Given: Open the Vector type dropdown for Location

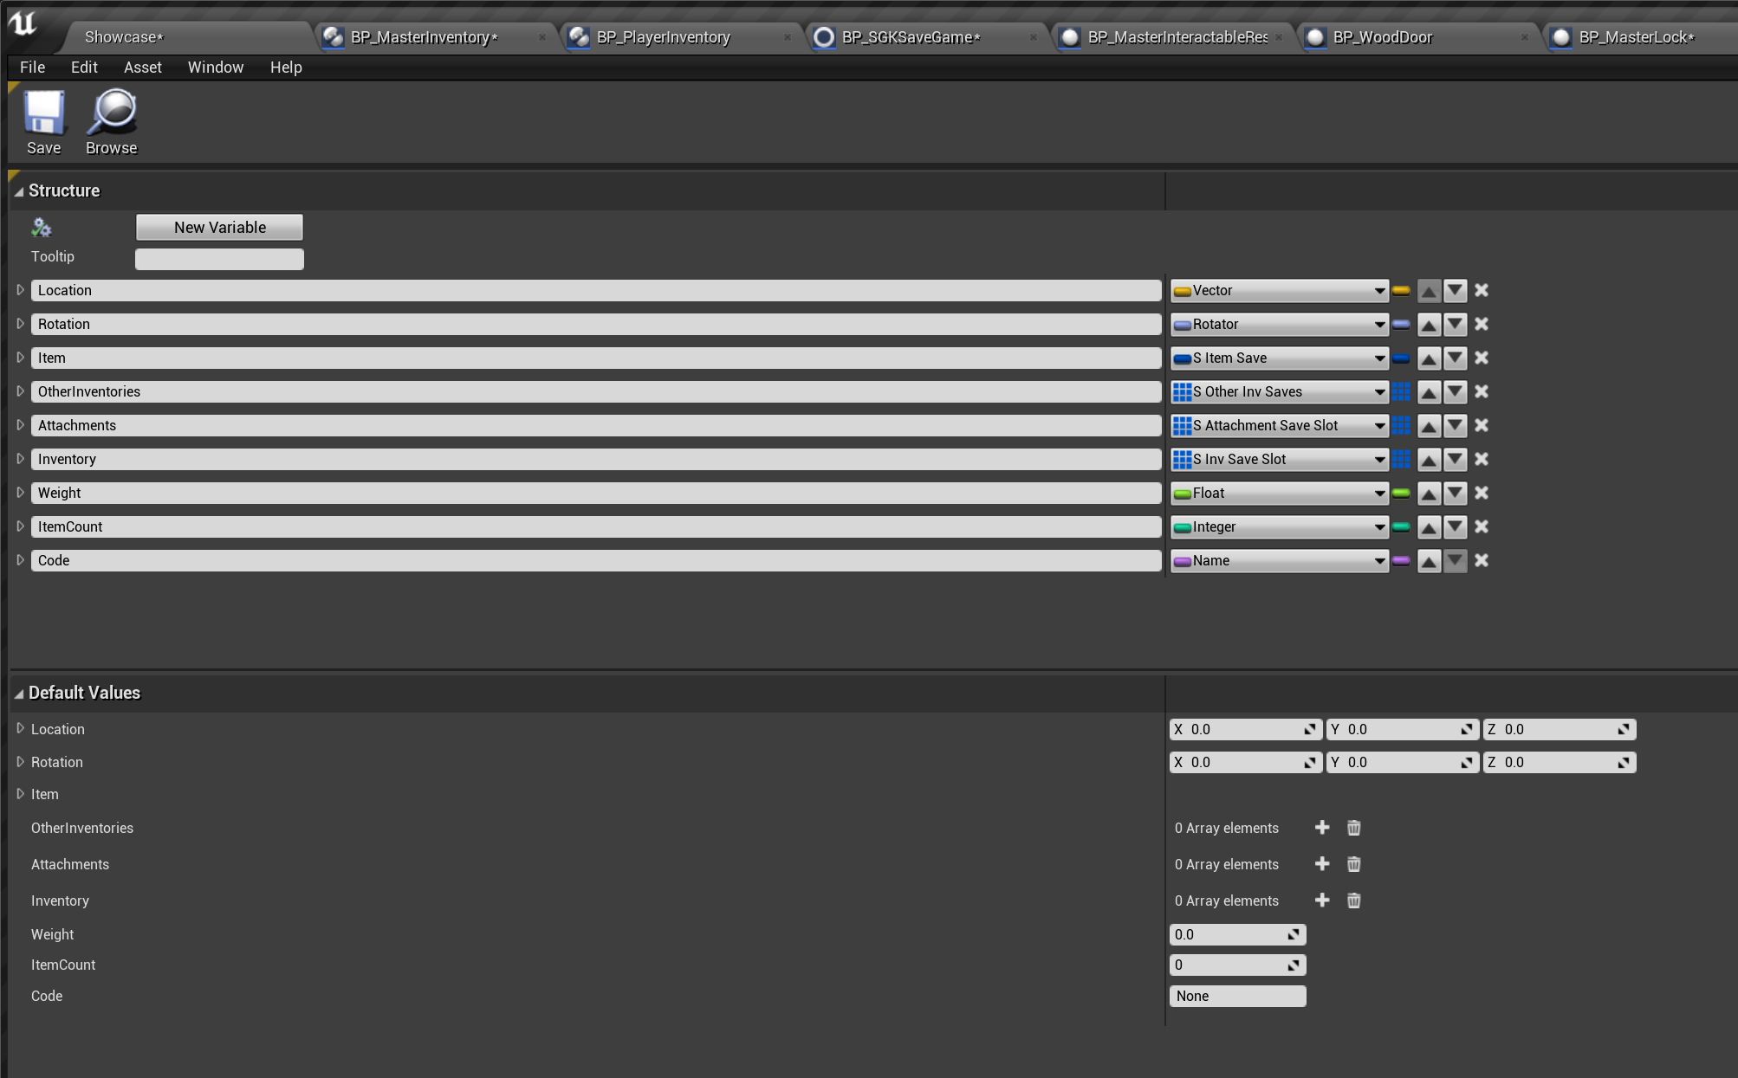Looking at the screenshot, I should 1279,291.
